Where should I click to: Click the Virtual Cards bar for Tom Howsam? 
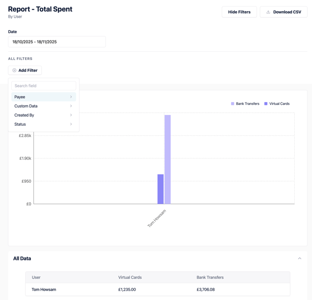[160, 189]
